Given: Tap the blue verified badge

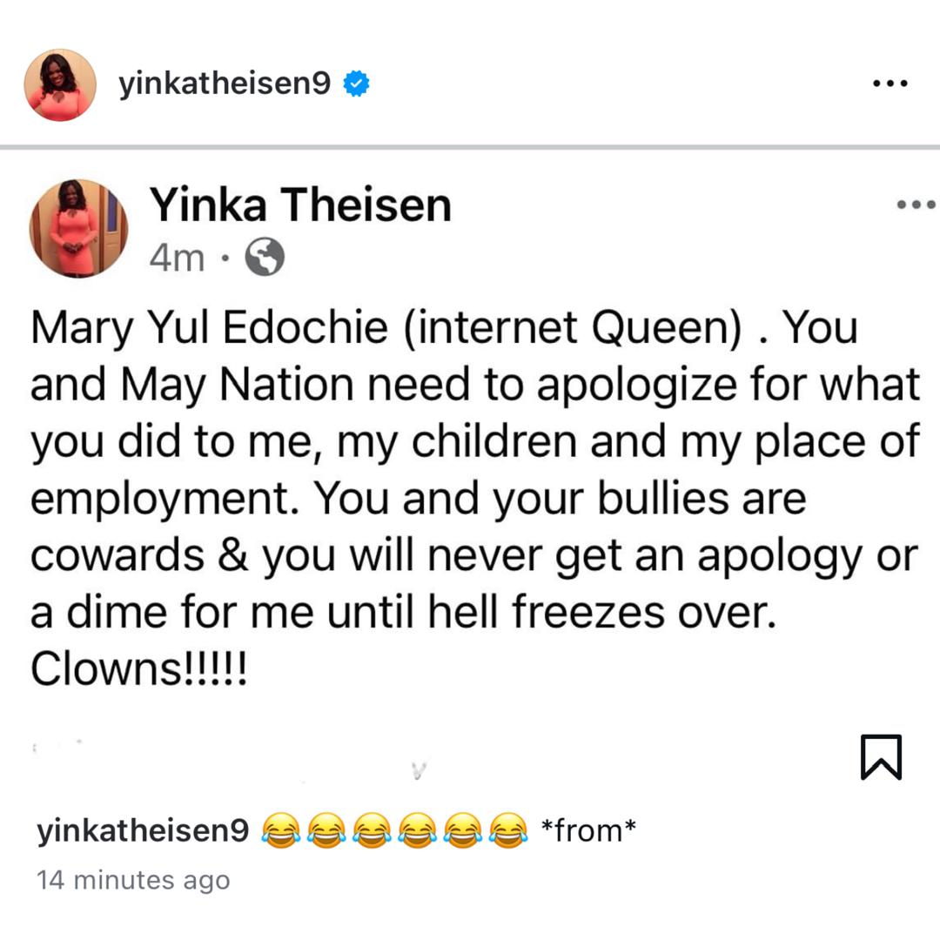Looking at the screenshot, I should [356, 84].
